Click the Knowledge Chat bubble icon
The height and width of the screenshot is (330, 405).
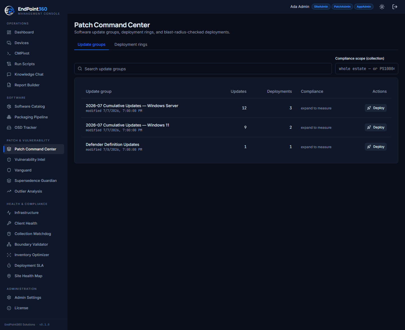coord(9,74)
